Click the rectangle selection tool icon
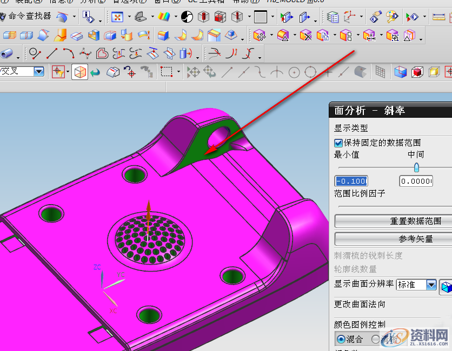This screenshot has height=351, width=452. click(167, 72)
